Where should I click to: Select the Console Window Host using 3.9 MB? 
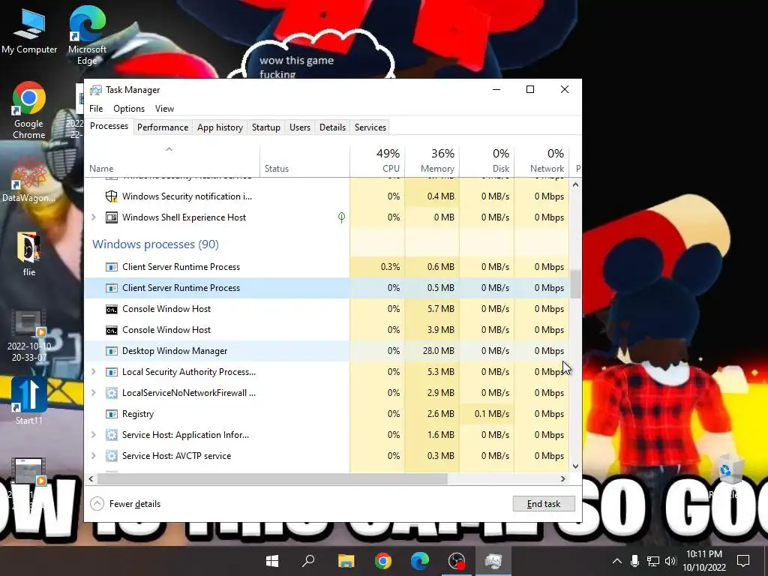click(327, 330)
